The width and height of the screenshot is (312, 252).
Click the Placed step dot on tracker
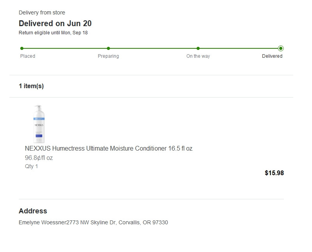click(22, 48)
